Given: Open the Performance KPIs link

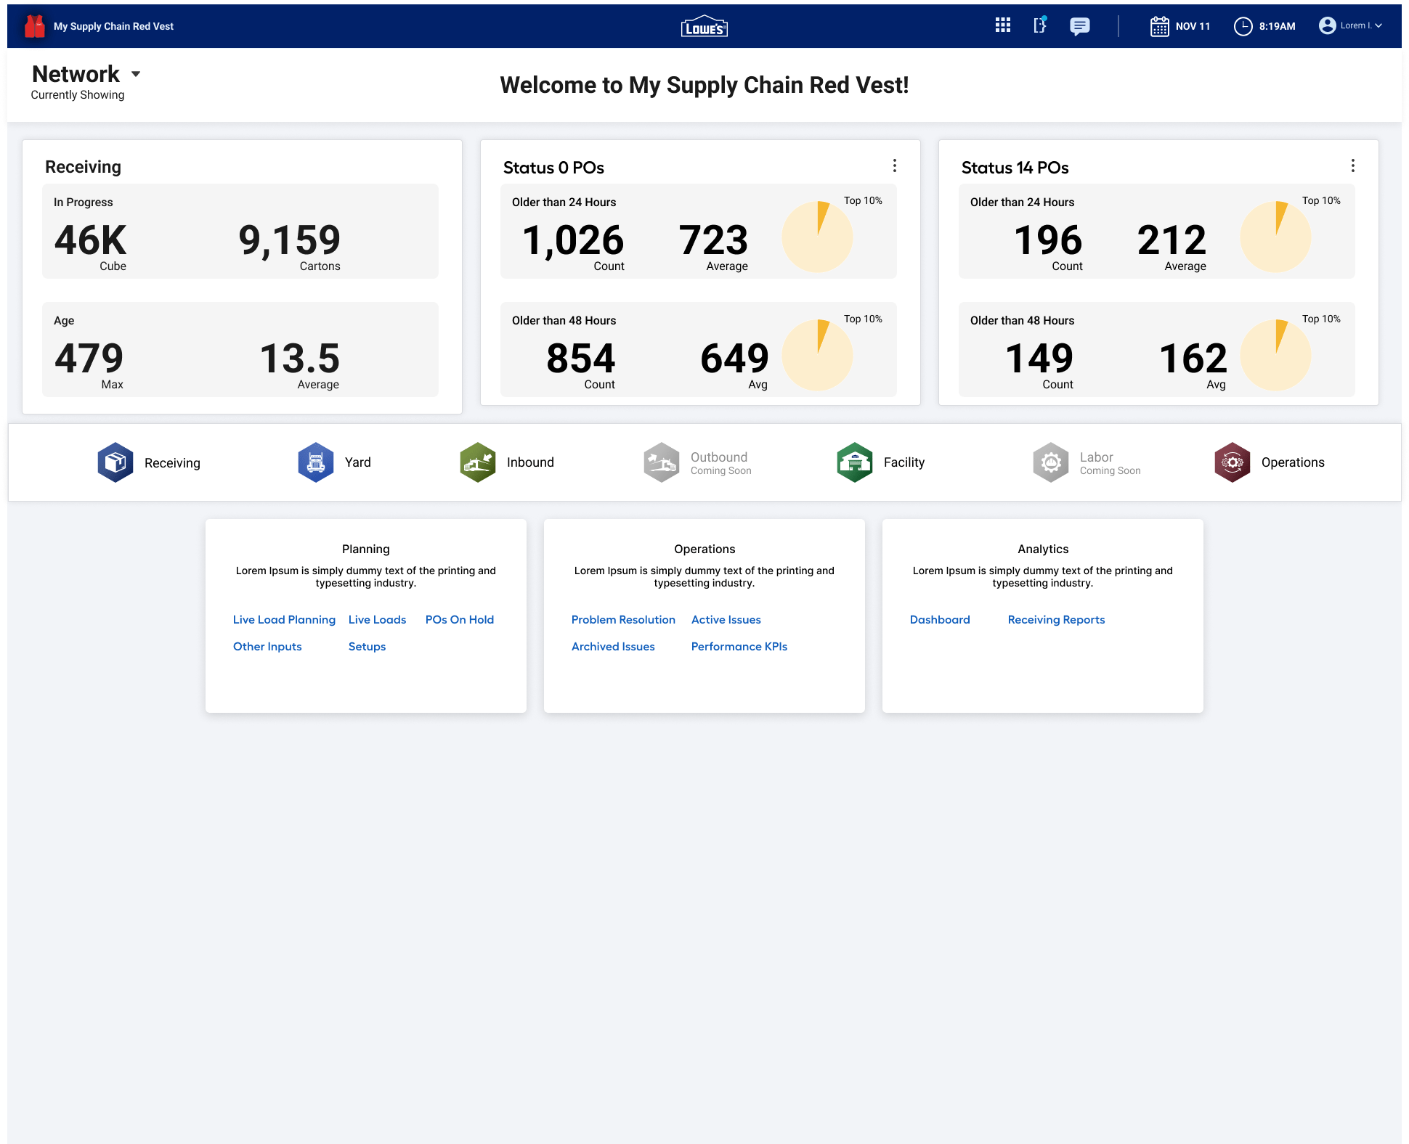Looking at the screenshot, I should 739,646.
